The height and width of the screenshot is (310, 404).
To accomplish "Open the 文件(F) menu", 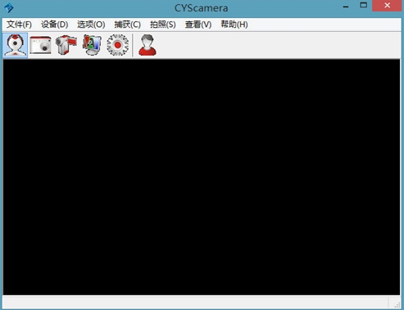I will (19, 25).
